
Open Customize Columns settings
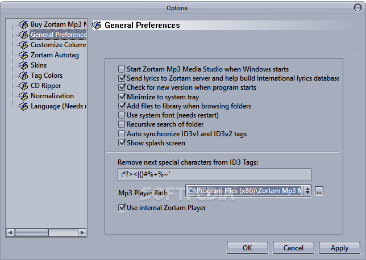tap(59, 45)
